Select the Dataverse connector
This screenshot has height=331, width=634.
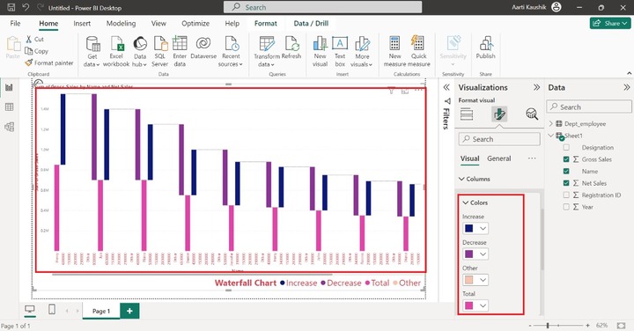(203, 48)
